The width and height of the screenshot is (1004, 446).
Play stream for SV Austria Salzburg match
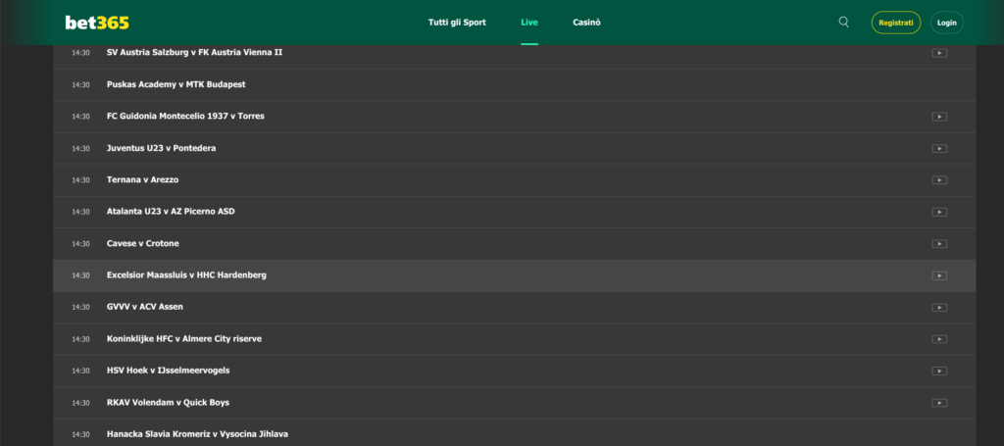click(x=939, y=53)
